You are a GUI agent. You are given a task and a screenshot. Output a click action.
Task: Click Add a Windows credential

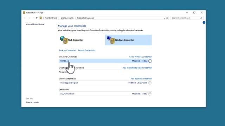coord(140,57)
